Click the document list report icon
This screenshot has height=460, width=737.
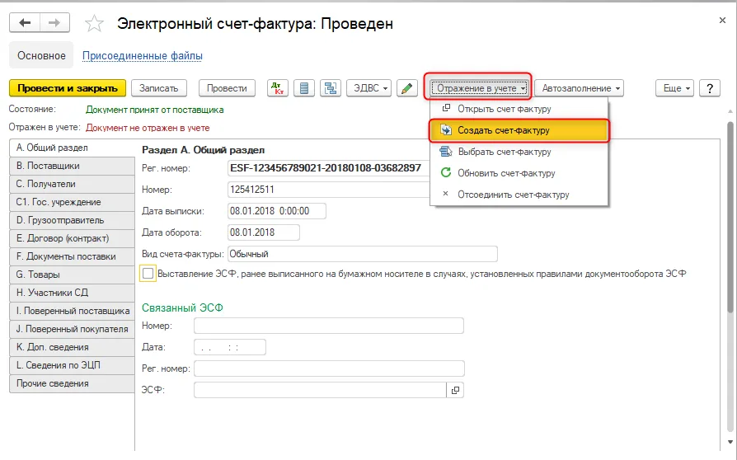pyautogui.click(x=304, y=88)
